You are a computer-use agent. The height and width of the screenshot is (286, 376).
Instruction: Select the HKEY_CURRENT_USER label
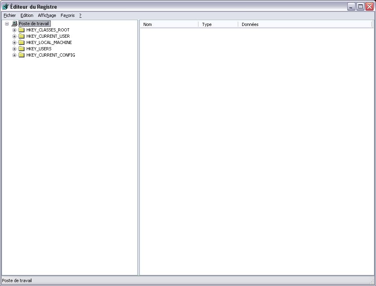[48, 36]
